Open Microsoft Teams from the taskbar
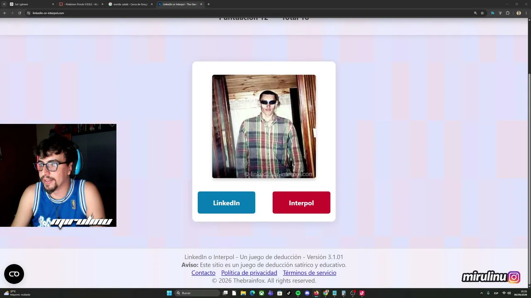 270,293
